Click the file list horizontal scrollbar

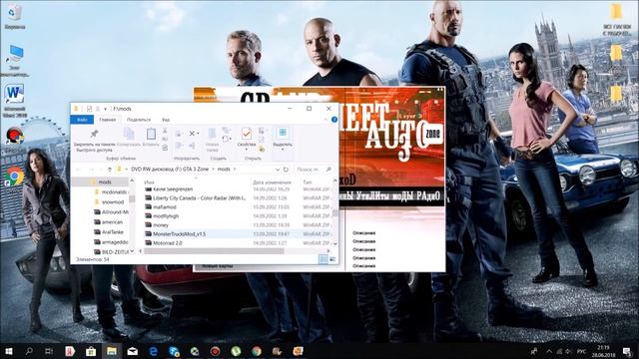pyautogui.click(x=214, y=251)
